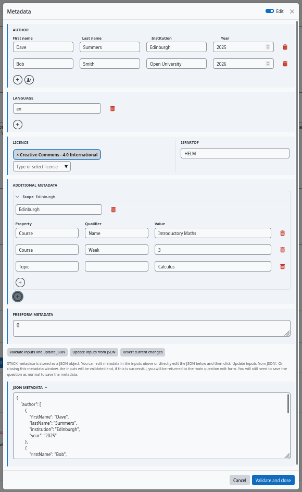Edit last name field 'Smith'

coord(110,64)
